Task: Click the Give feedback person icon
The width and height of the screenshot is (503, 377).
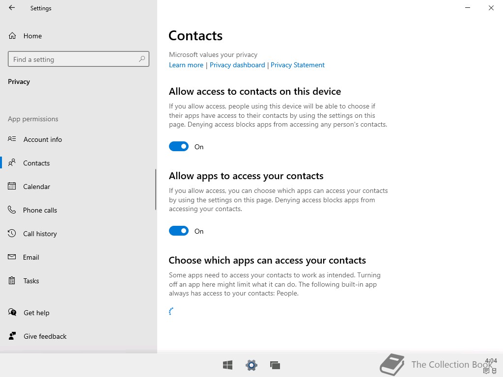Action: pyautogui.click(x=12, y=336)
